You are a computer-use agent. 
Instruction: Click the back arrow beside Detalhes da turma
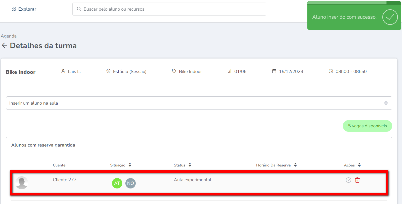[x=4, y=46]
